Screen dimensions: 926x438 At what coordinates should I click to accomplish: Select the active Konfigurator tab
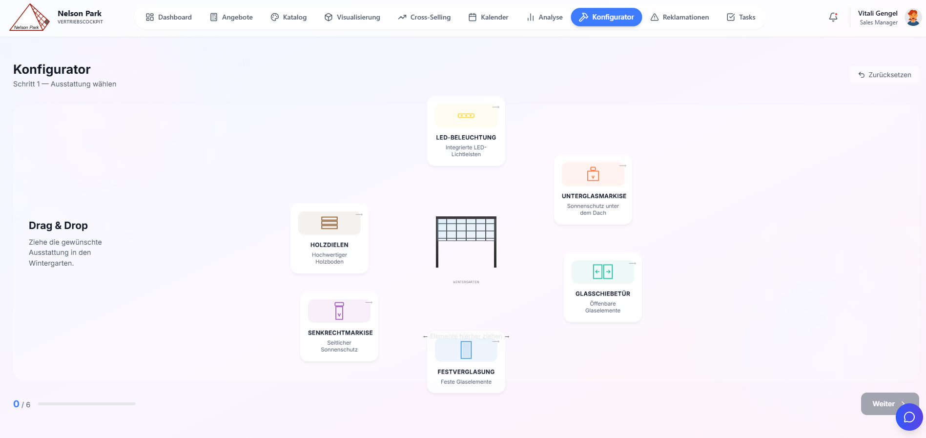[606, 17]
